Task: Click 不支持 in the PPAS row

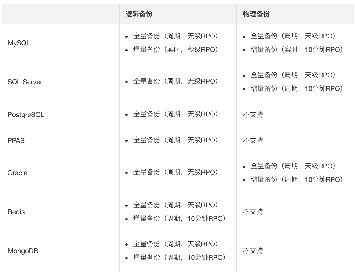Action: click(253, 140)
